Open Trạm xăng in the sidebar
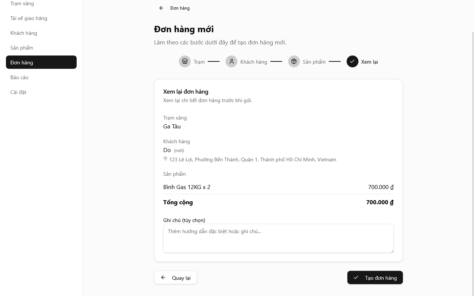 coord(22,4)
